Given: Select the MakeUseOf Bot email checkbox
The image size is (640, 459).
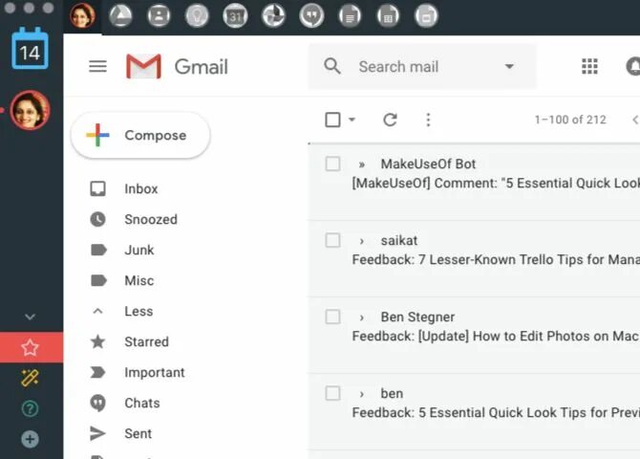Looking at the screenshot, I should [332, 164].
